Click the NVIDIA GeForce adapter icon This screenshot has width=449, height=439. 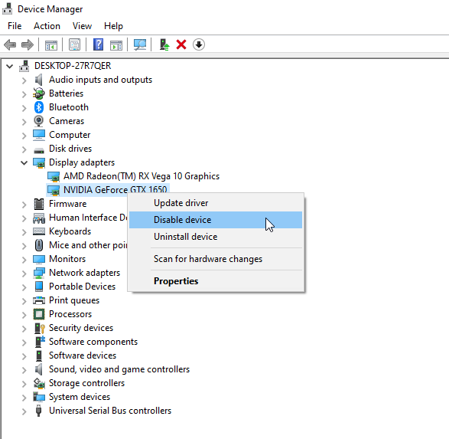54,191
